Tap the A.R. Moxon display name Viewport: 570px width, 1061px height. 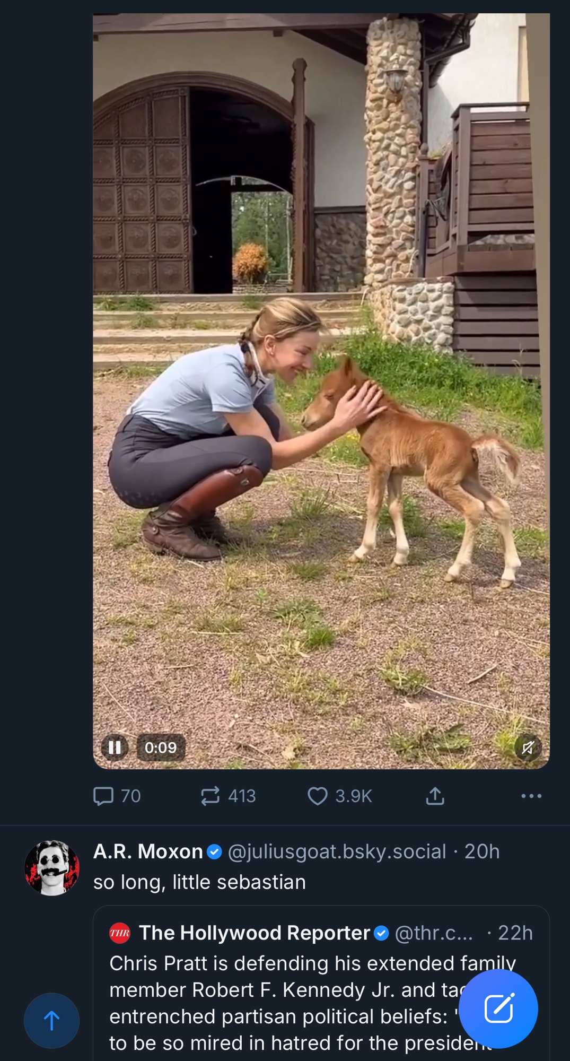click(148, 851)
